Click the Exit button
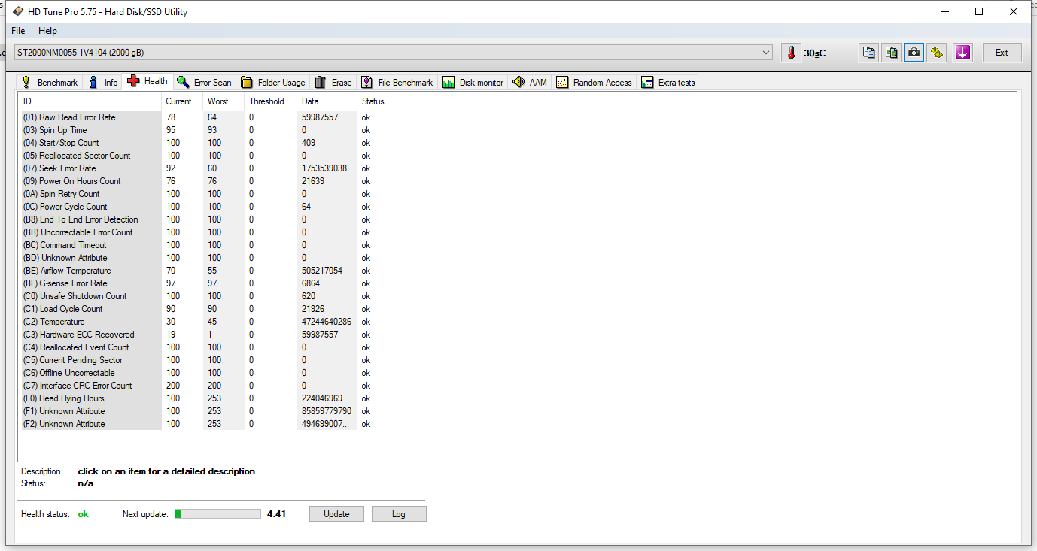This screenshot has width=1037, height=551. coord(1002,53)
